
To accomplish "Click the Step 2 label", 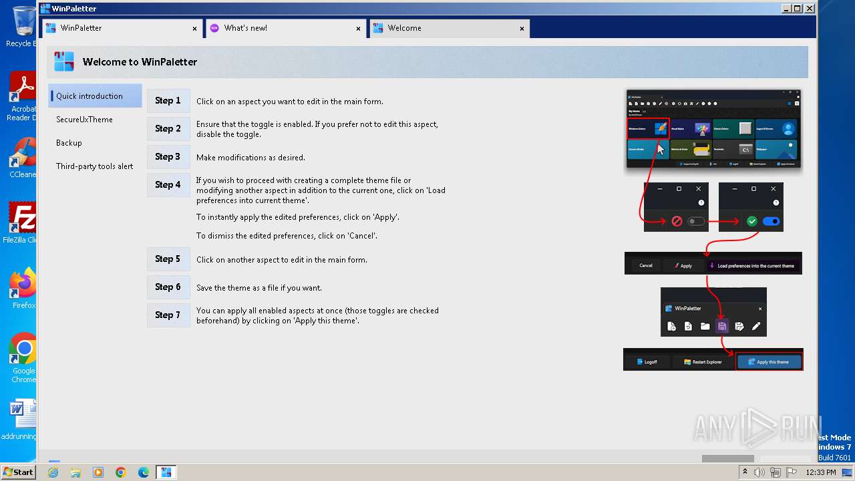I will point(168,129).
